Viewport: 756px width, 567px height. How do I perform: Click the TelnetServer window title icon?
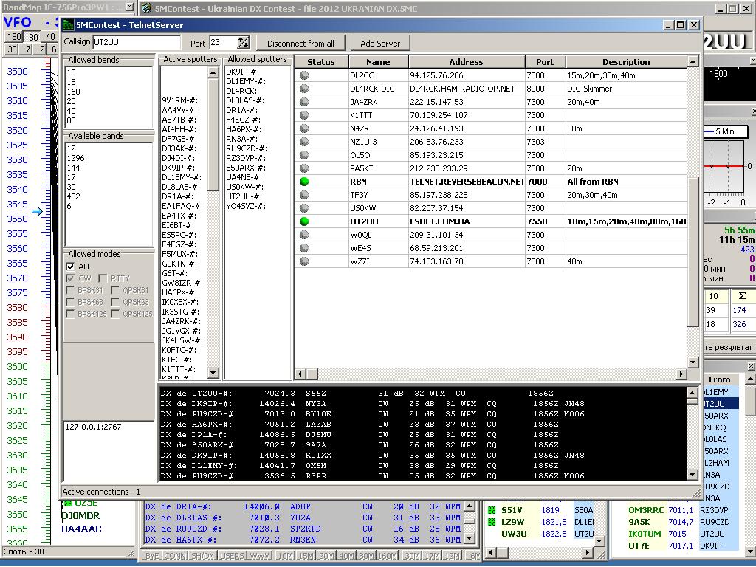click(69, 25)
